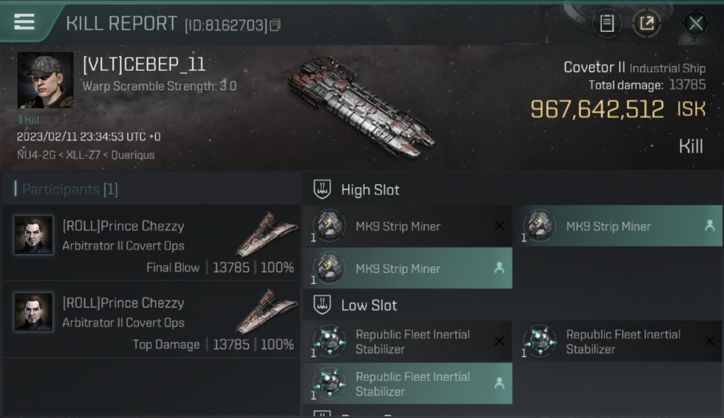Screen dimensions: 724x418
Task: View Prince Chezzy's portrait on Final Blow
Action: click(x=34, y=235)
